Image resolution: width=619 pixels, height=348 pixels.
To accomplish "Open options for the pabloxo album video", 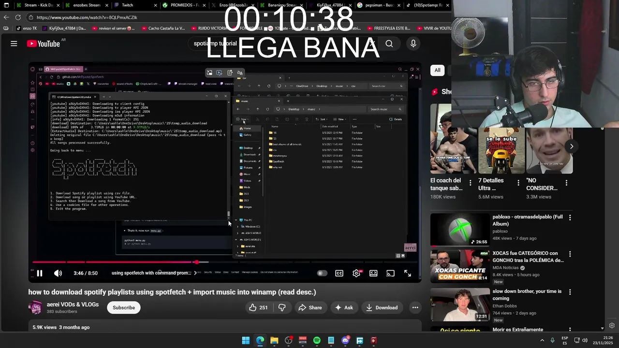I will coord(570,218).
